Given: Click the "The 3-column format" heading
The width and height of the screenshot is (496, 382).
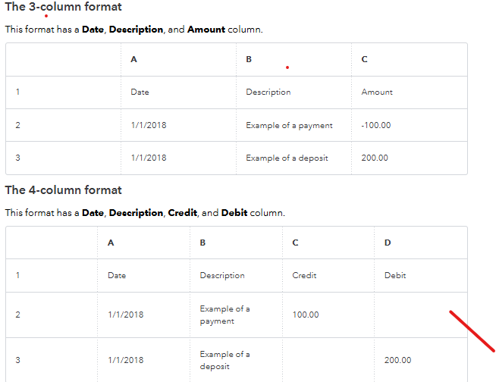Looking at the screenshot, I should 63,7.
